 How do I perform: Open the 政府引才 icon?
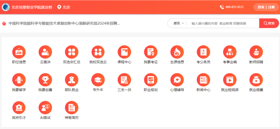[x=19, y=108]
